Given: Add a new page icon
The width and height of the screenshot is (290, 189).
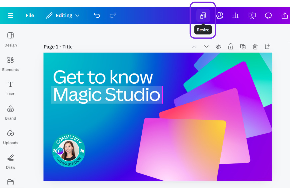Looking at the screenshot, I should (x=267, y=46).
